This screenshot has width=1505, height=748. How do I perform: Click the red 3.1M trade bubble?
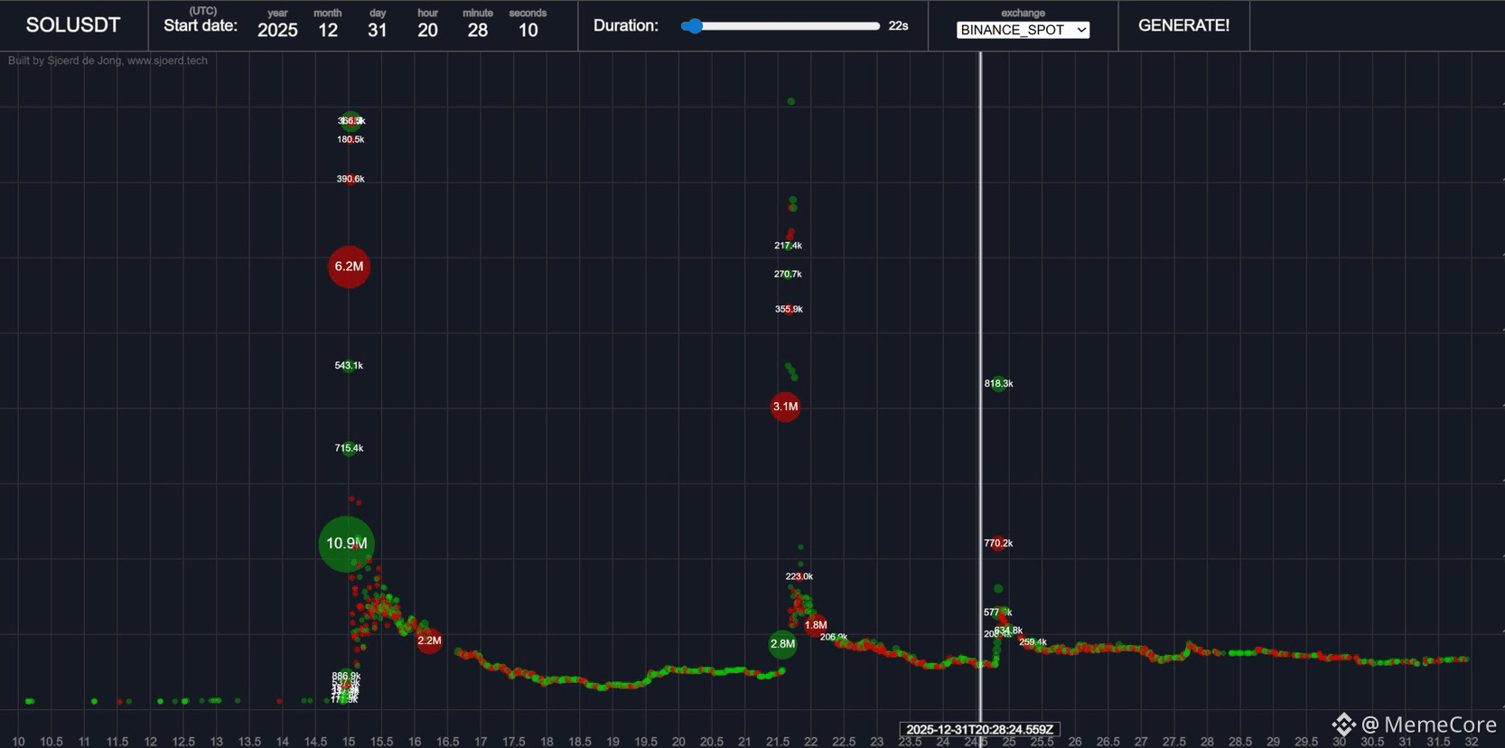(x=785, y=407)
